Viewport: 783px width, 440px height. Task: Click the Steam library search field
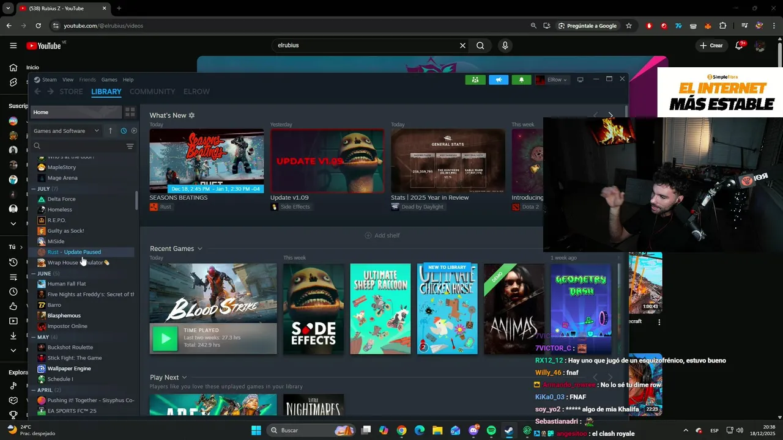(x=78, y=146)
